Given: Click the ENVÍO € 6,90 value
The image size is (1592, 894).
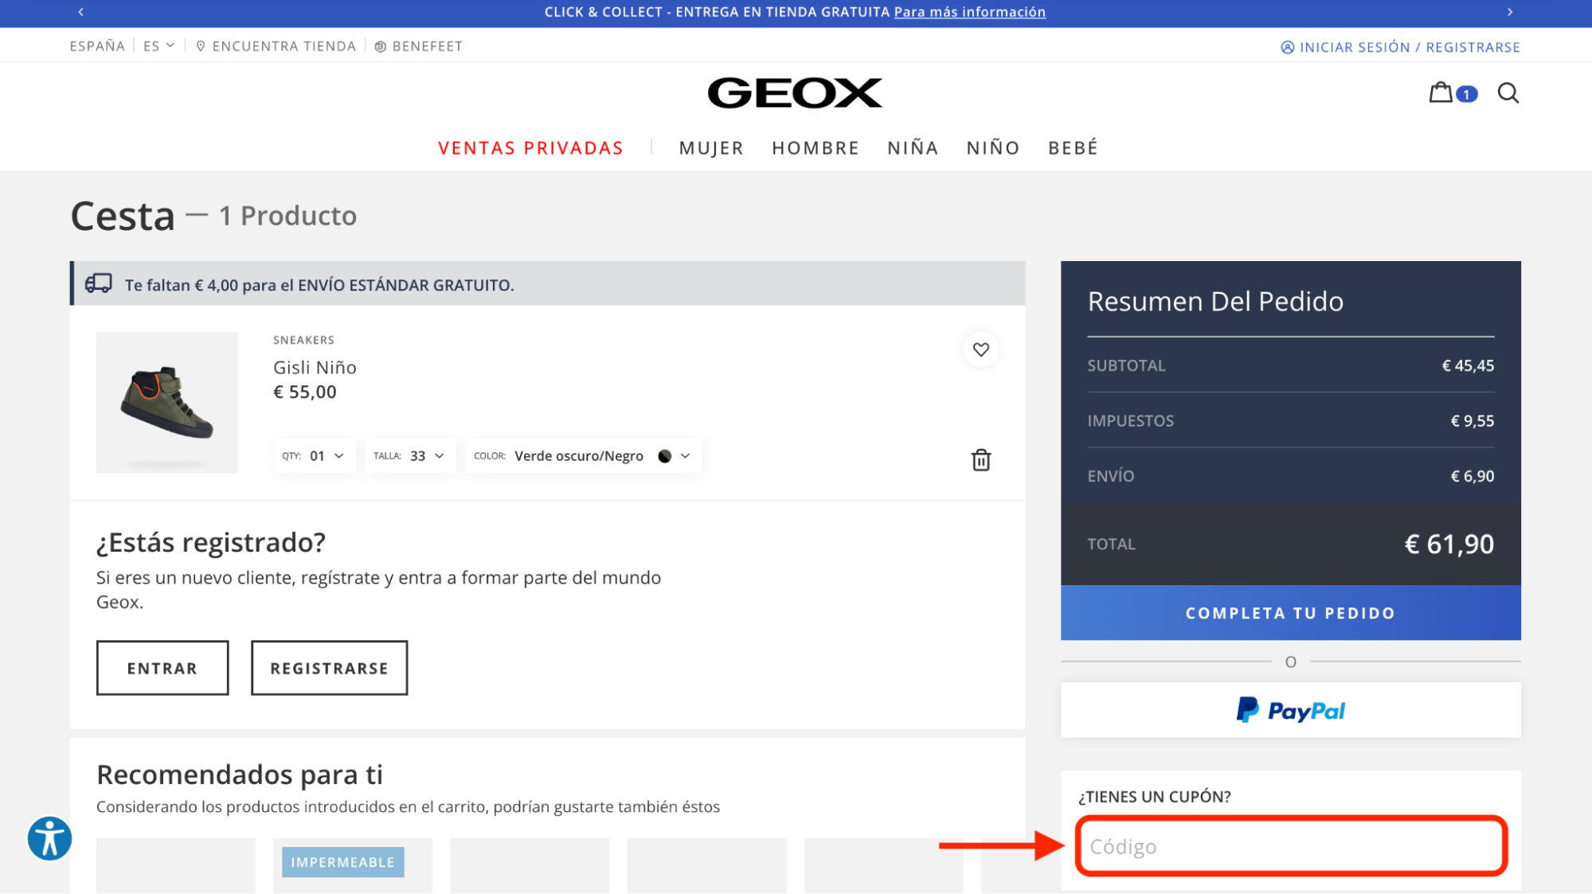Looking at the screenshot, I should click(1472, 476).
